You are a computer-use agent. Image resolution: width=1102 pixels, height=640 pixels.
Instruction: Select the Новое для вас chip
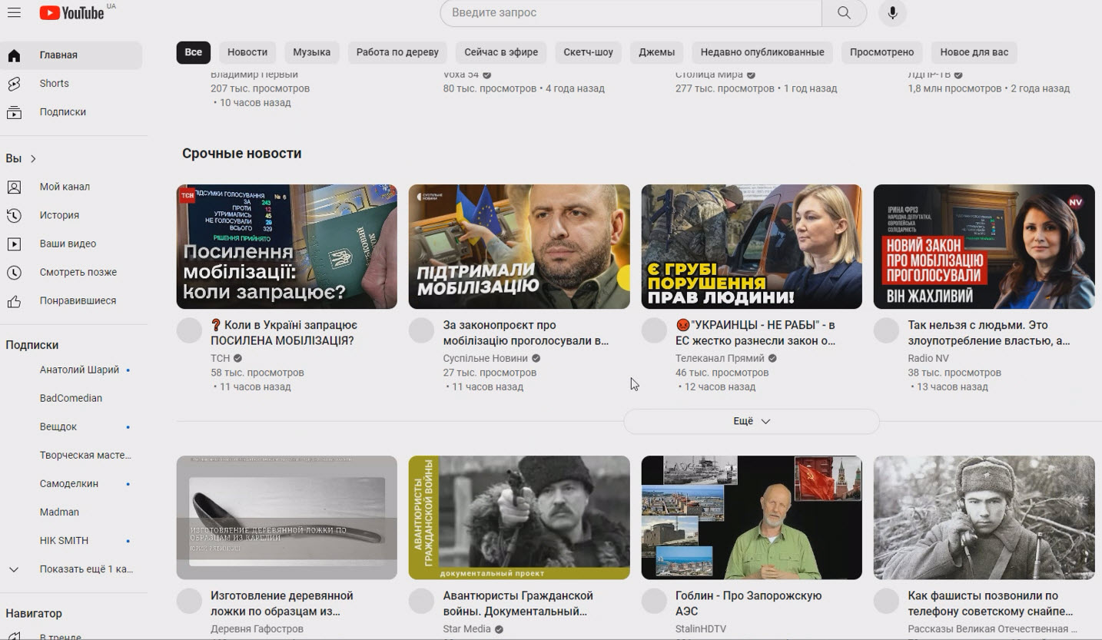(x=974, y=52)
